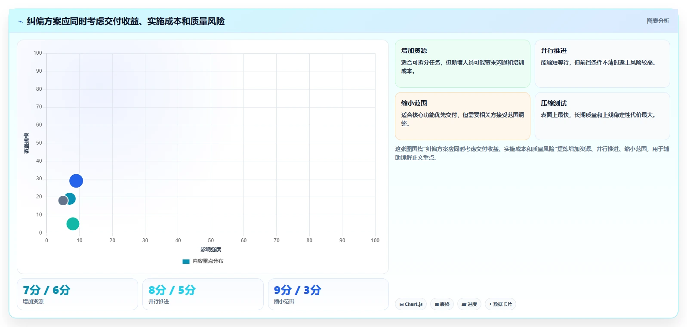Select the 缩小范围 card

(x=462, y=116)
